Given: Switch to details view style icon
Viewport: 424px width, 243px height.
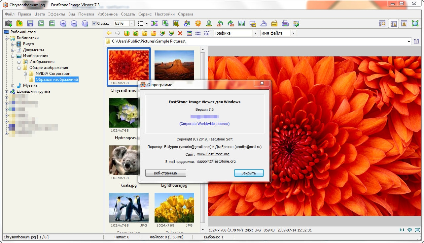Looking at the screenshot, I should click(198, 33).
